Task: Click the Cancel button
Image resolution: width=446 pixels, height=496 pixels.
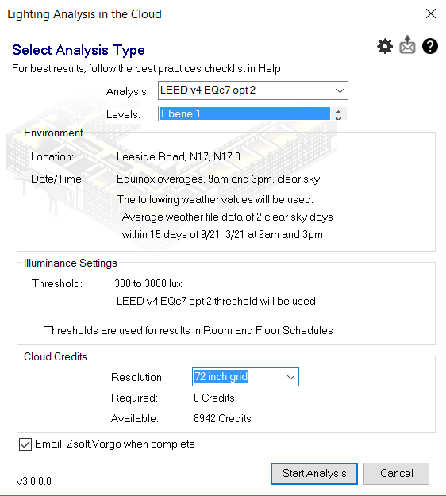Action: (396, 474)
